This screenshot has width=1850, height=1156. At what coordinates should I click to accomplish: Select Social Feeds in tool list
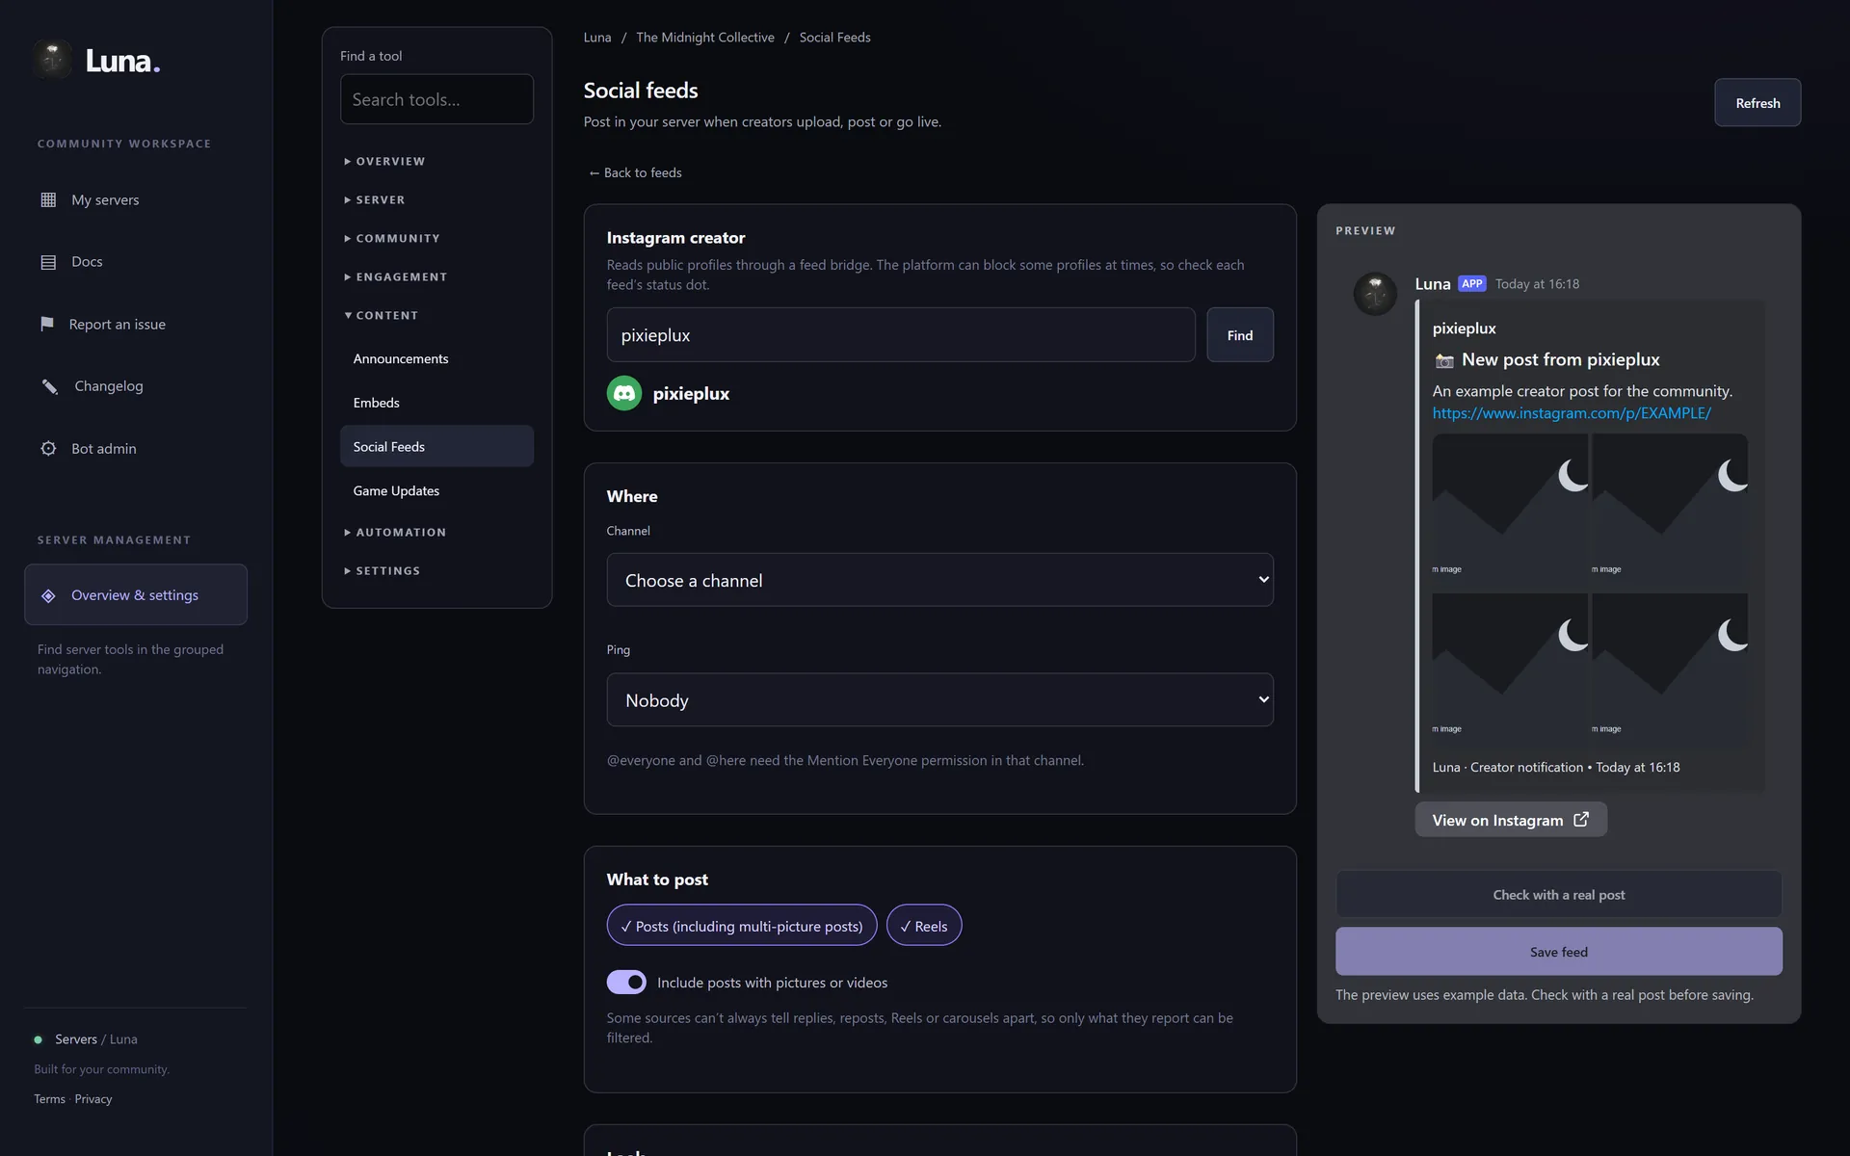point(436,446)
